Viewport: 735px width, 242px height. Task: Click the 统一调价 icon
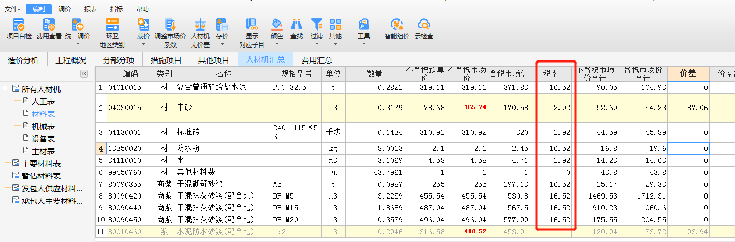pos(78,24)
